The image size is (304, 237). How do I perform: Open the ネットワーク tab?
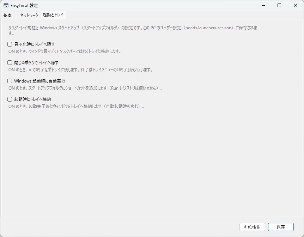point(29,15)
